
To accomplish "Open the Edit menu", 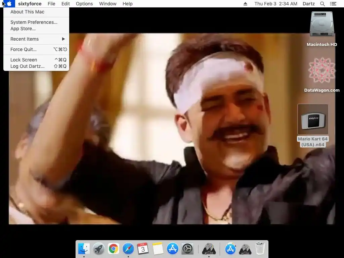I will pyautogui.click(x=66, y=4).
